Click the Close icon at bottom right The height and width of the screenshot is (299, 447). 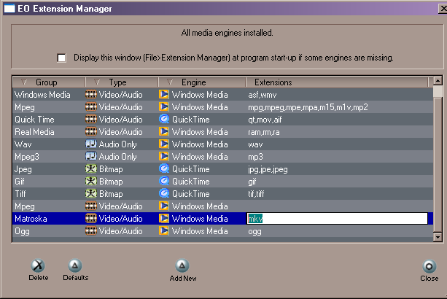coord(429,266)
